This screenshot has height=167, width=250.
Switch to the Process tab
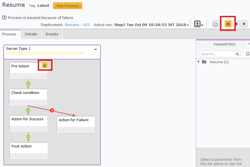9,34
